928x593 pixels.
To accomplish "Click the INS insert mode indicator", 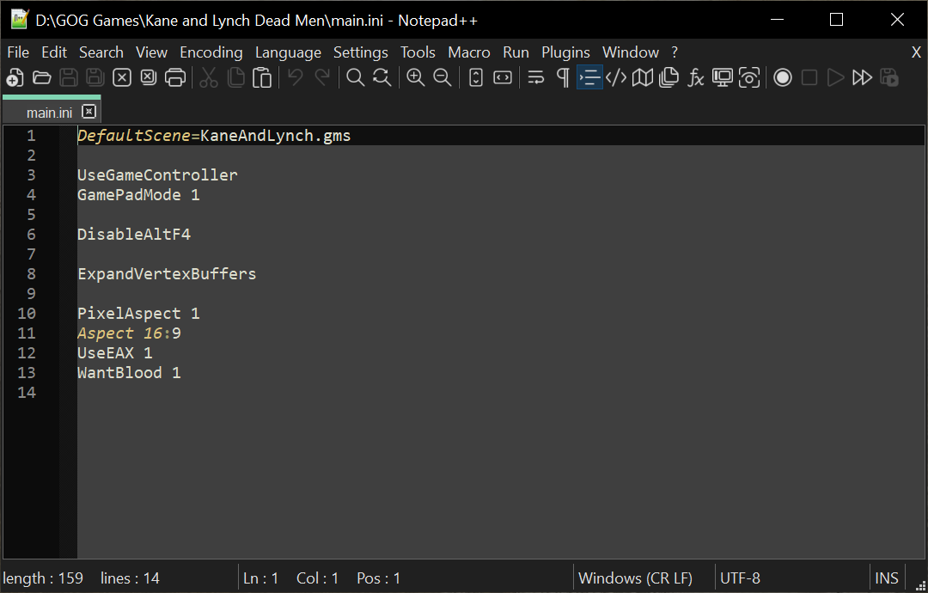I will coord(886,578).
